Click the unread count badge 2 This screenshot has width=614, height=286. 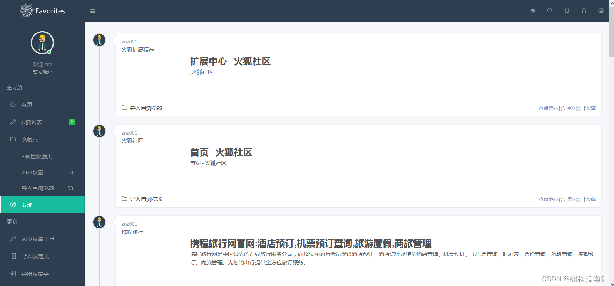72,122
